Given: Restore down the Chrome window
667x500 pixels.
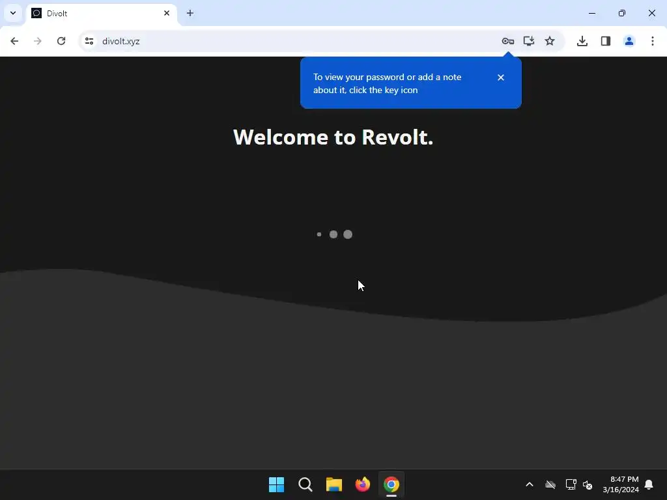Looking at the screenshot, I should pyautogui.click(x=622, y=13).
